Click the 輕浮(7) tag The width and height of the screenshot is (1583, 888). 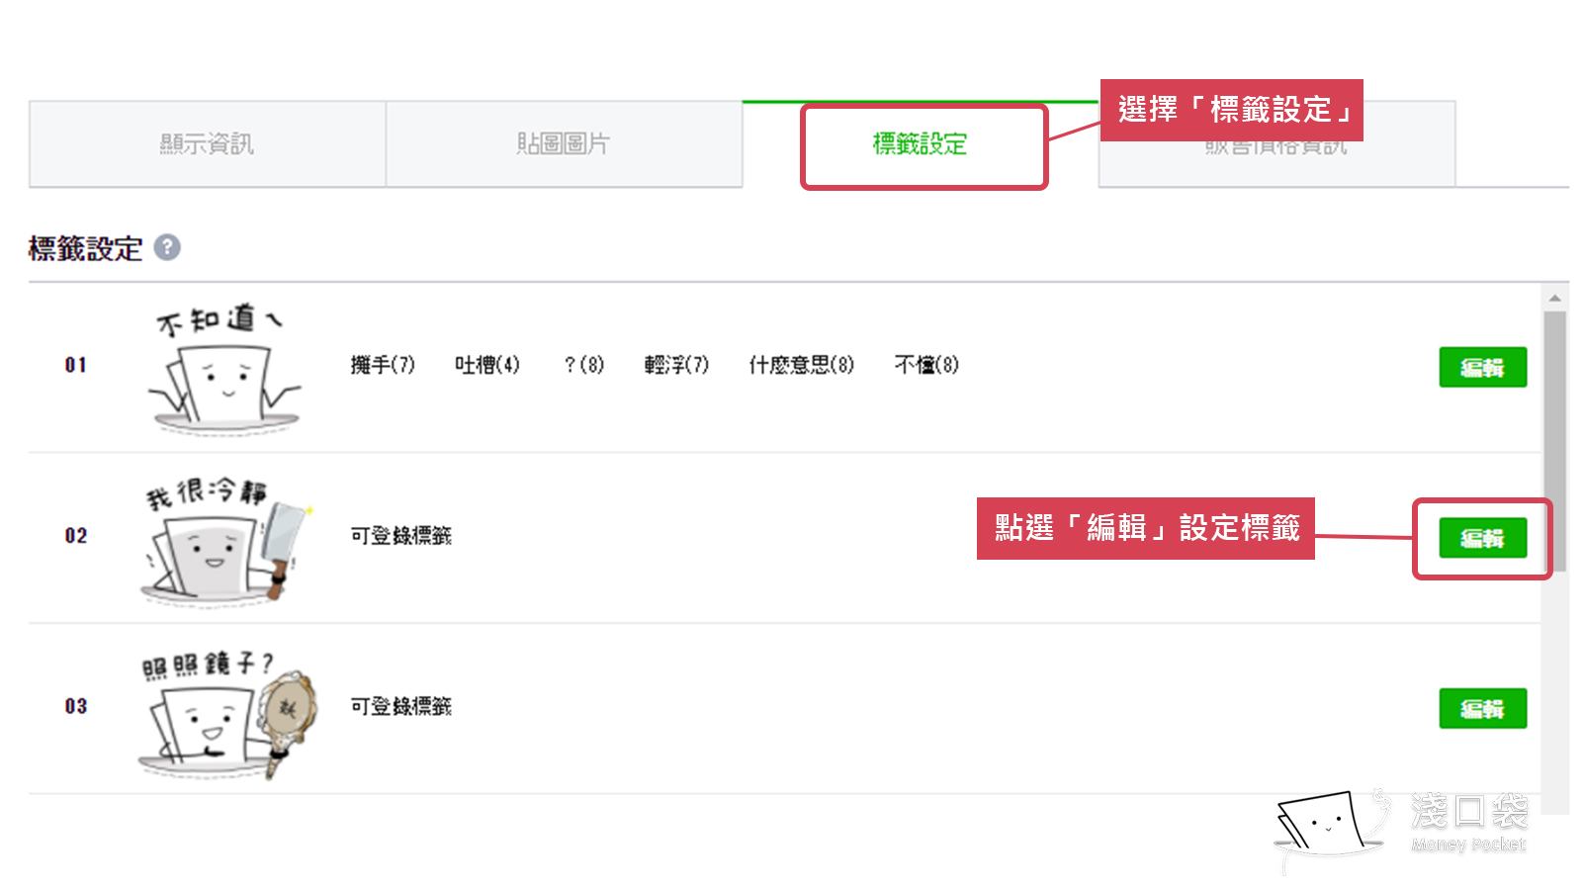coord(676,365)
